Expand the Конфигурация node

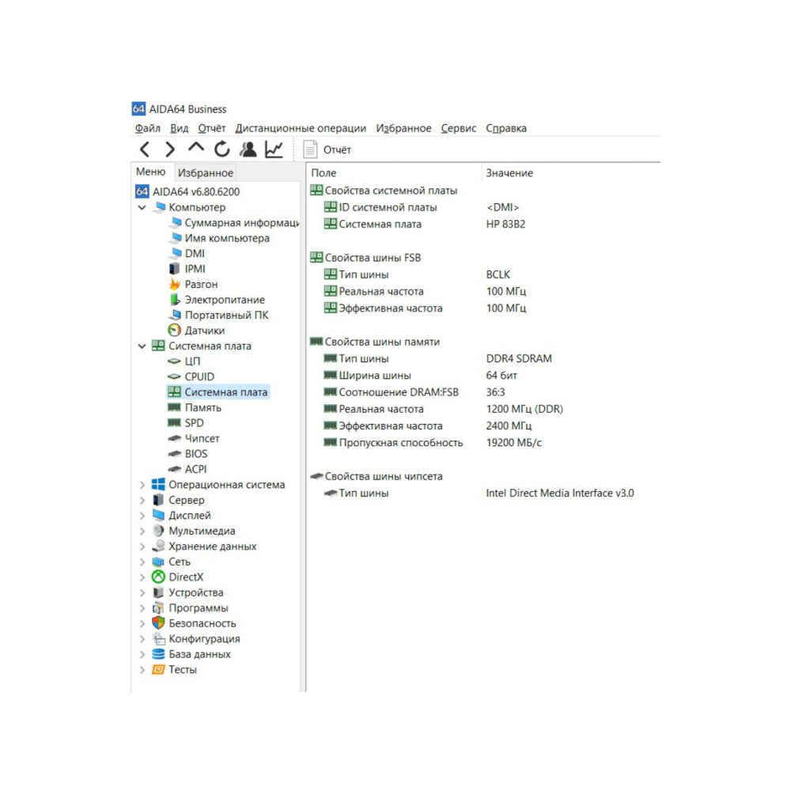tap(142, 639)
